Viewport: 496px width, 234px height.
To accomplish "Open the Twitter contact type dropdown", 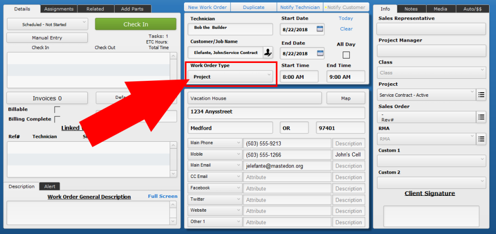I will click(215, 199).
